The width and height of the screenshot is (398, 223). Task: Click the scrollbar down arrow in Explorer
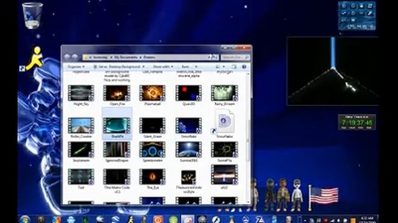point(248,202)
